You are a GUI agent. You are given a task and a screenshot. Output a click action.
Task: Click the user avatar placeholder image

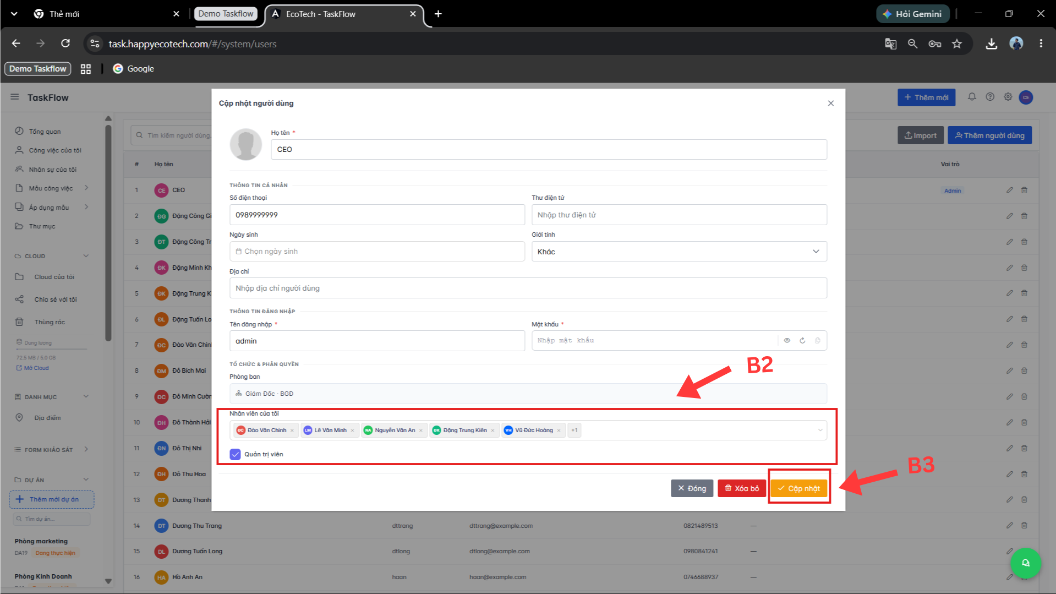(245, 144)
